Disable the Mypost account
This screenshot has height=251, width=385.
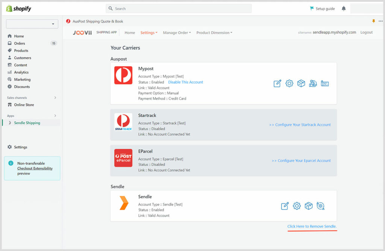pos(186,82)
